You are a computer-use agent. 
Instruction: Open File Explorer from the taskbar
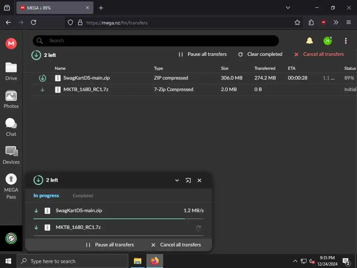137,261
